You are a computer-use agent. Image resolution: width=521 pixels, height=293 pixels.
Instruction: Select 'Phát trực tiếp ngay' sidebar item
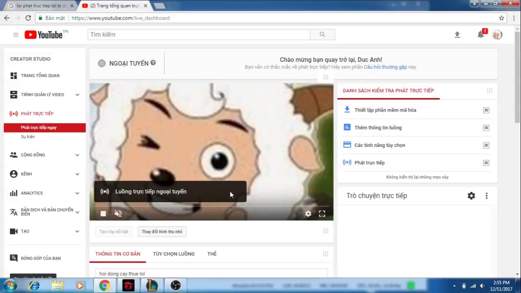point(45,128)
